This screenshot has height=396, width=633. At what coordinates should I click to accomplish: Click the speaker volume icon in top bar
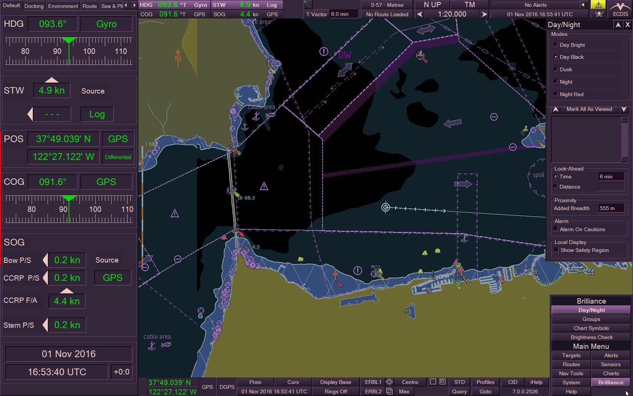(584, 5)
